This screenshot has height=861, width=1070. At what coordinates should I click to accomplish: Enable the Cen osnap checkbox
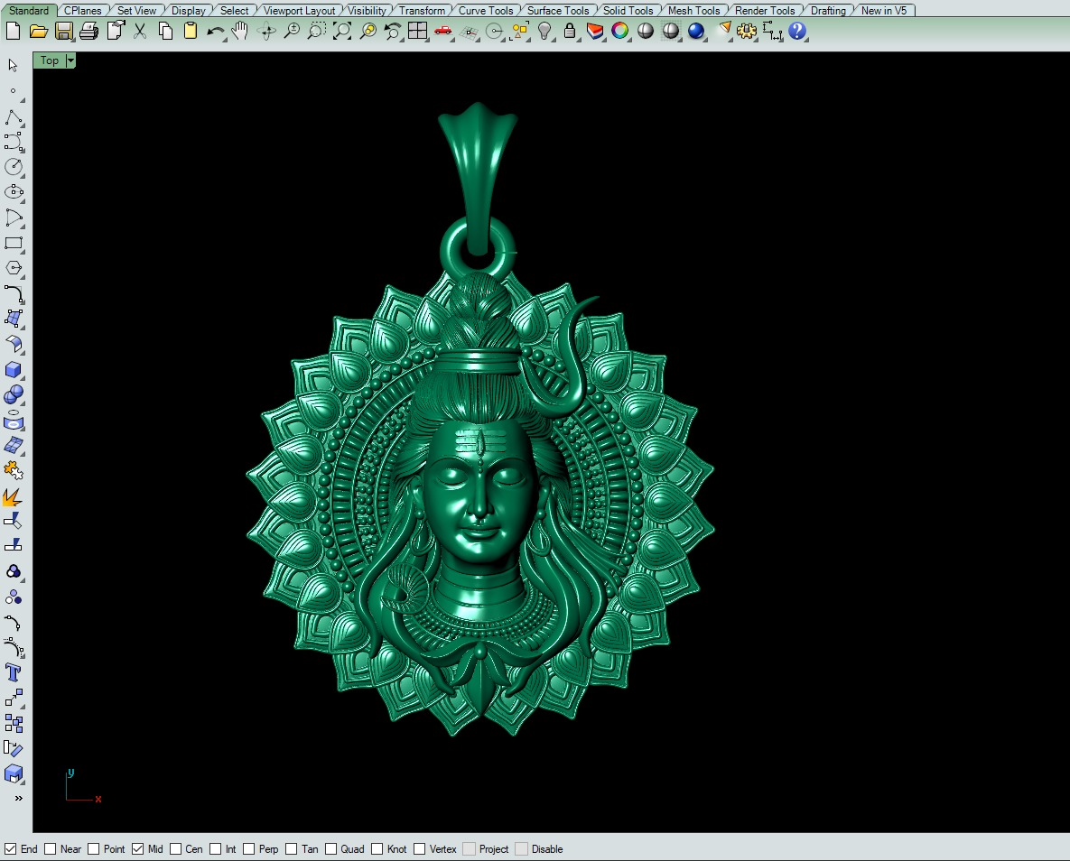pos(175,848)
